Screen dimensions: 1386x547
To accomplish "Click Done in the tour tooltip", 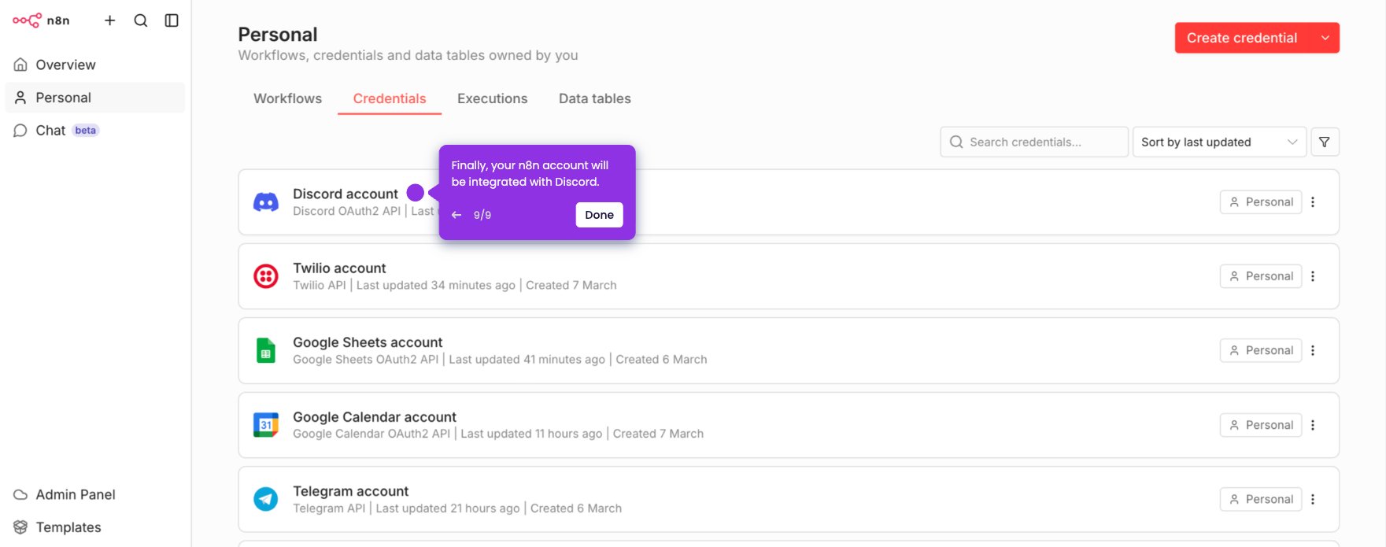I will point(599,215).
